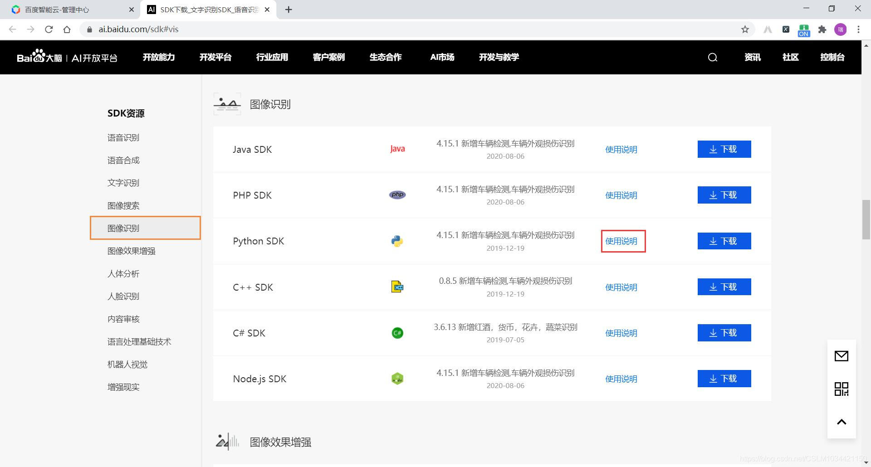Open the 开发与教学 nav menu

pyautogui.click(x=499, y=57)
